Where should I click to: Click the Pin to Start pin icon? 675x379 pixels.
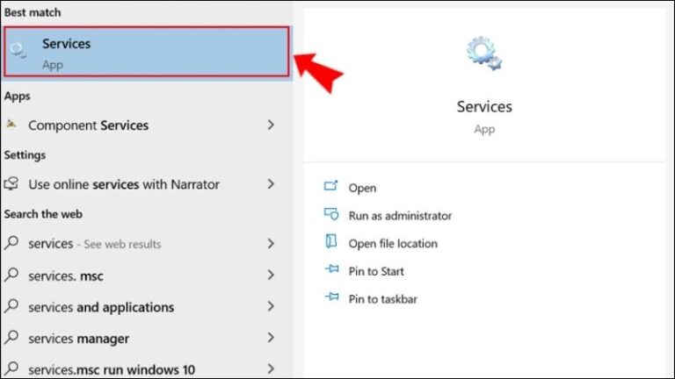[331, 271]
